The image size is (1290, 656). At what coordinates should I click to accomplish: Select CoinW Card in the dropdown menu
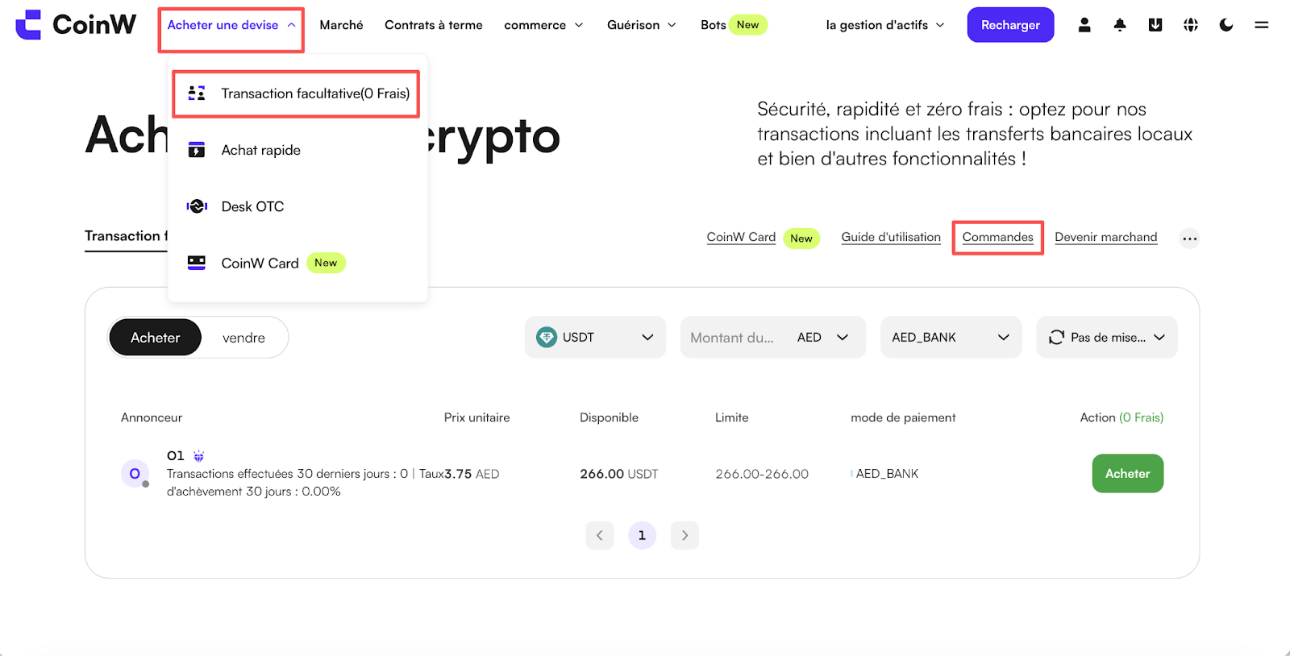pos(298,263)
